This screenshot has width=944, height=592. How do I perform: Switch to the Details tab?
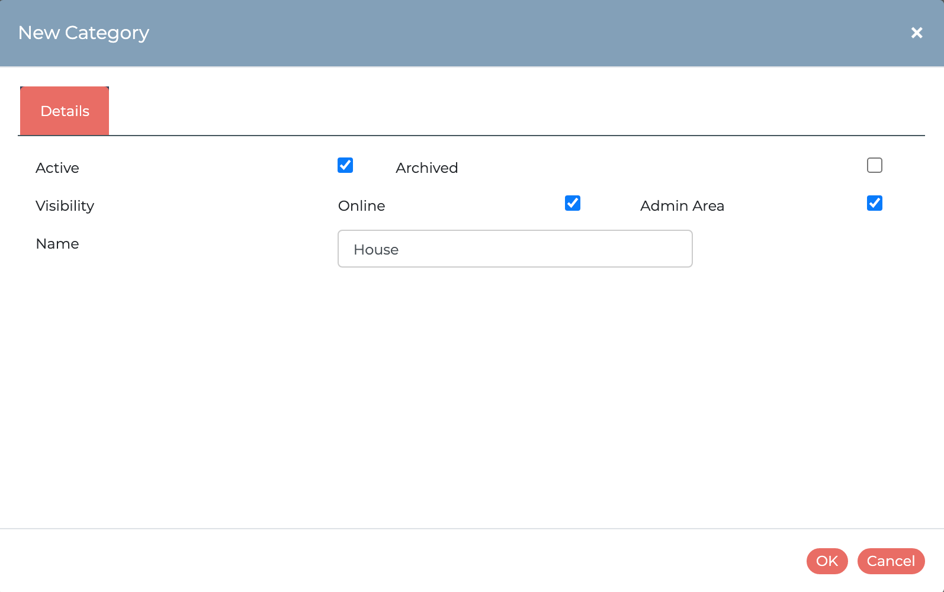click(x=65, y=111)
